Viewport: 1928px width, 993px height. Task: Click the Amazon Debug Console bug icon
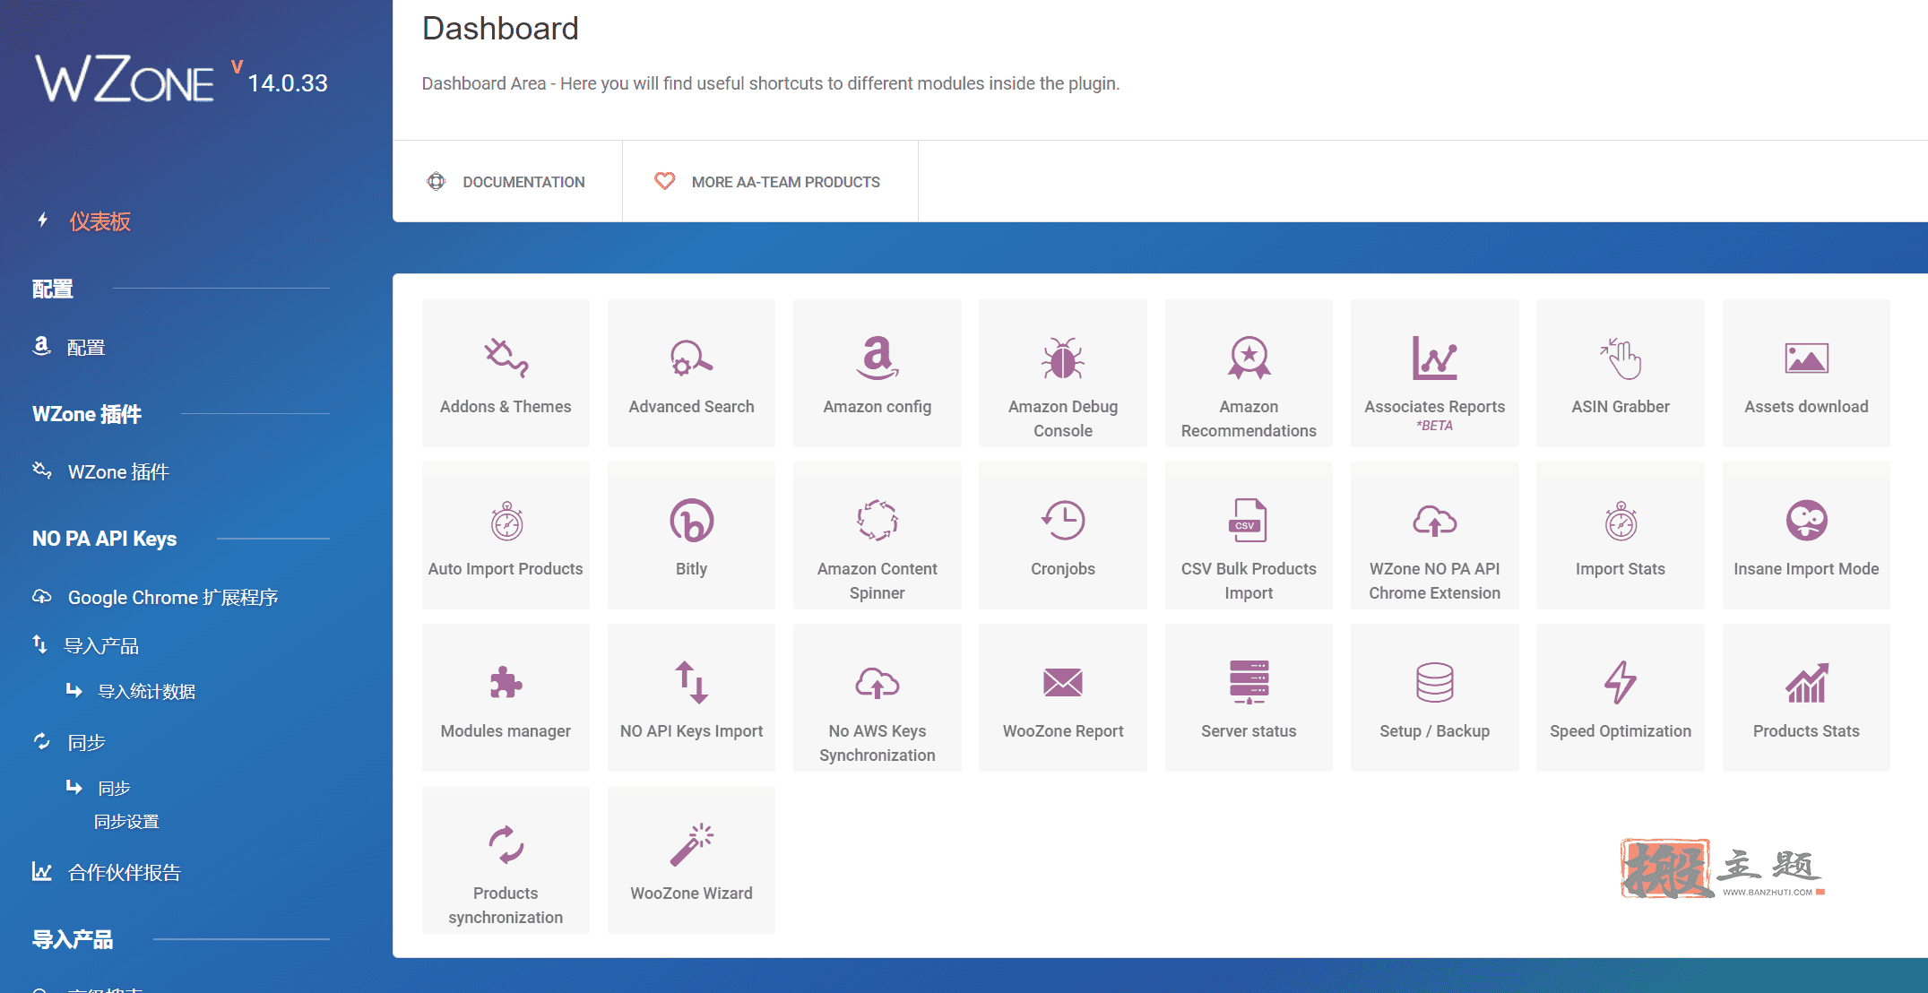coord(1063,358)
